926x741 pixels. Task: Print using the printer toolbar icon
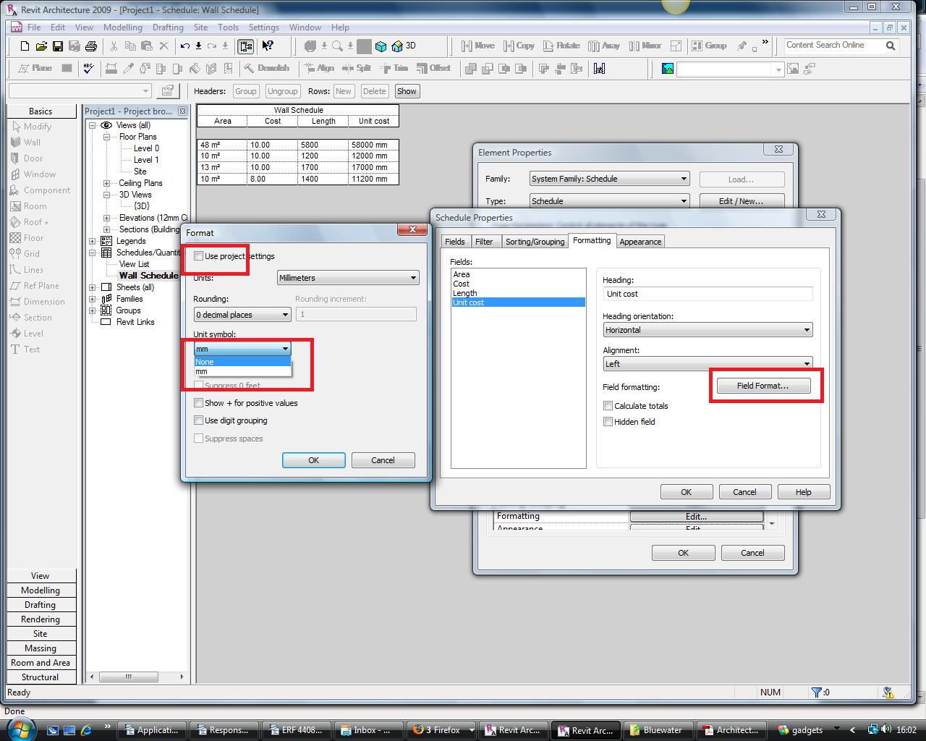pyautogui.click(x=91, y=46)
